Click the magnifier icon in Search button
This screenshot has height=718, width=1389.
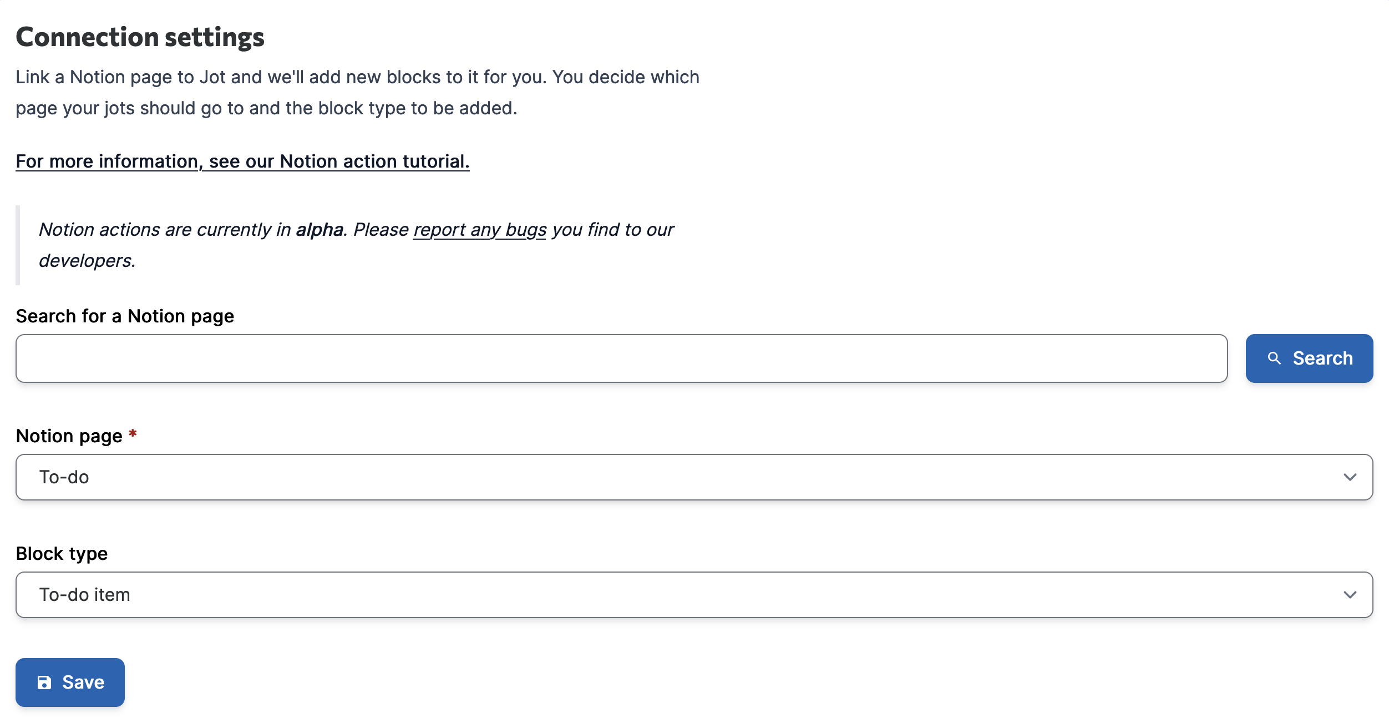1274,358
